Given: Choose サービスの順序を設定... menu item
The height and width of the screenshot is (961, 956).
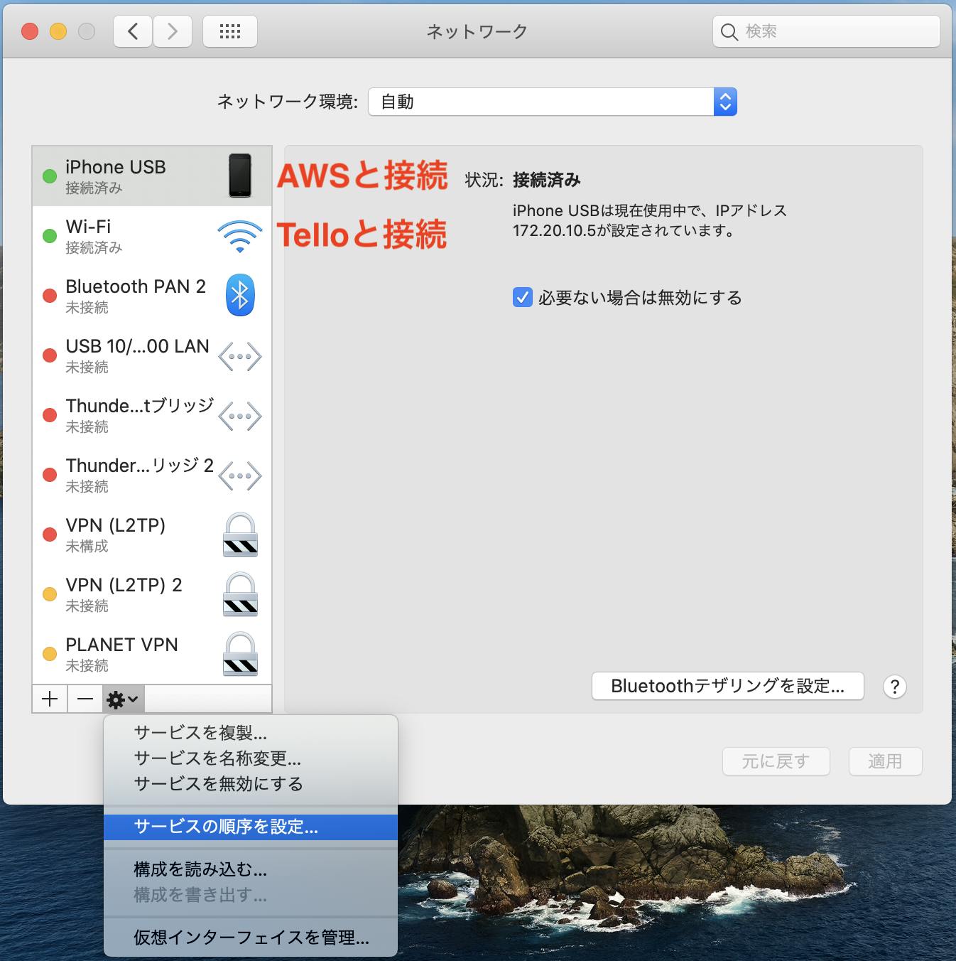Looking at the screenshot, I should click(x=251, y=827).
